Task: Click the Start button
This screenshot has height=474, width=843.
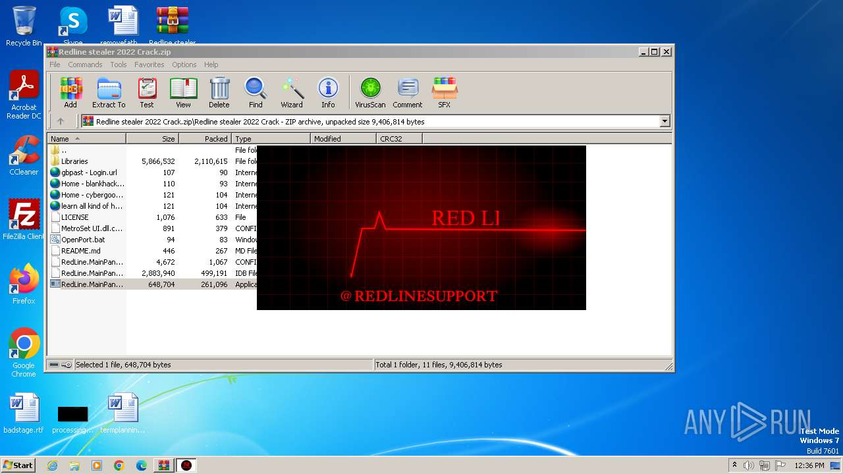Action: pyautogui.click(x=18, y=465)
